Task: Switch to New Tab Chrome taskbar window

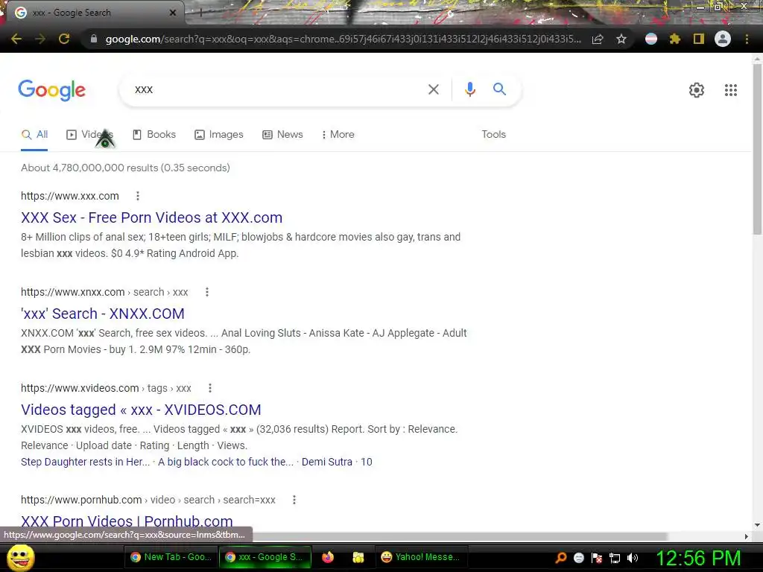Action: point(171,557)
